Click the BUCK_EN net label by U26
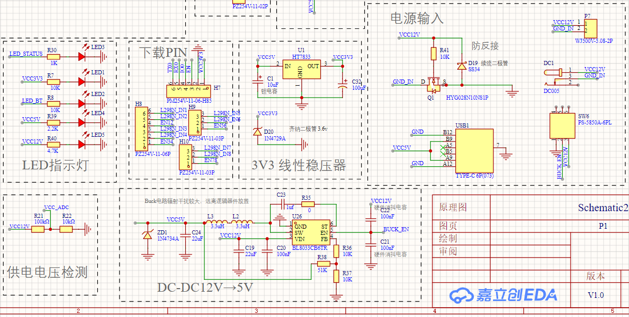 coord(396,229)
